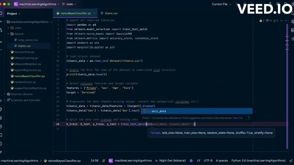294x165 pixels.
Task: Go to previous highlighted error arrow
Action: pyautogui.click(x=282, y=21)
